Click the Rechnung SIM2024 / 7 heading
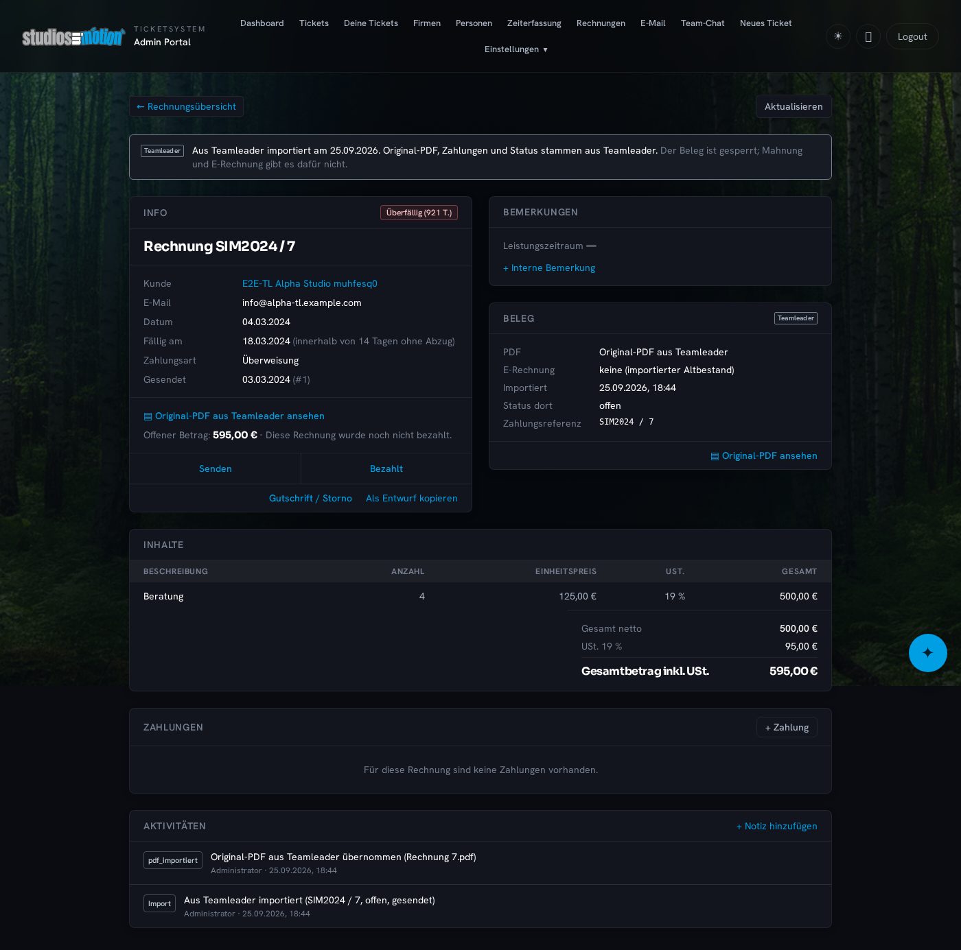961x950 pixels. 220,246
